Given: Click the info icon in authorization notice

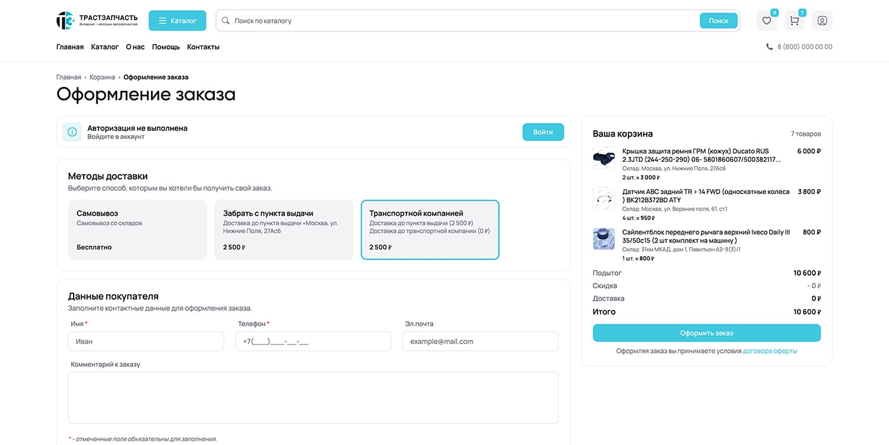Looking at the screenshot, I should [72, 132].
